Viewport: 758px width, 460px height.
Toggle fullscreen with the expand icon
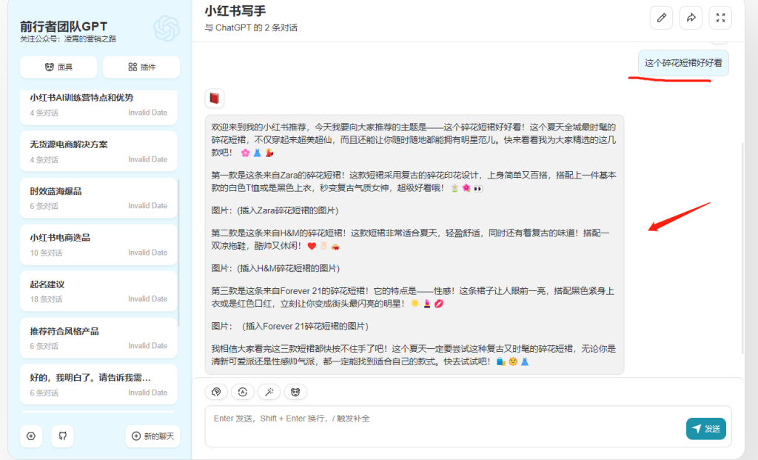click(x=720, y=18)
